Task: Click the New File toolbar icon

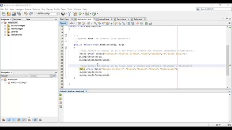Action: 4,14
